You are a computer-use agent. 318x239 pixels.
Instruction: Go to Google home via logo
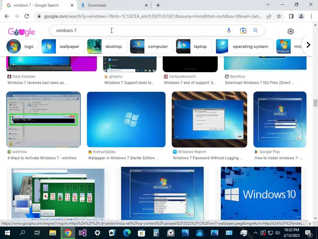click(x=21, y=32)
